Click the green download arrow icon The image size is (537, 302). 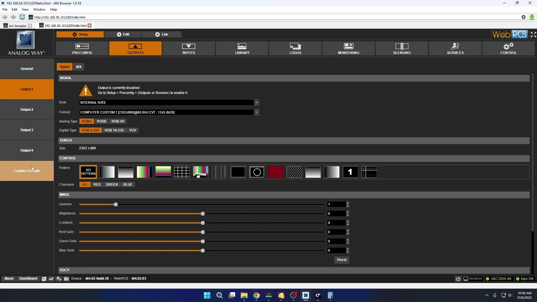(532, 17)
